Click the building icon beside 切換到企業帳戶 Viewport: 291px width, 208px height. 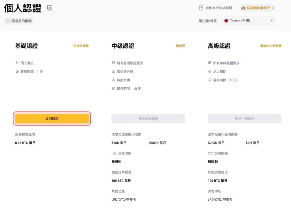(x=243, y=8)
